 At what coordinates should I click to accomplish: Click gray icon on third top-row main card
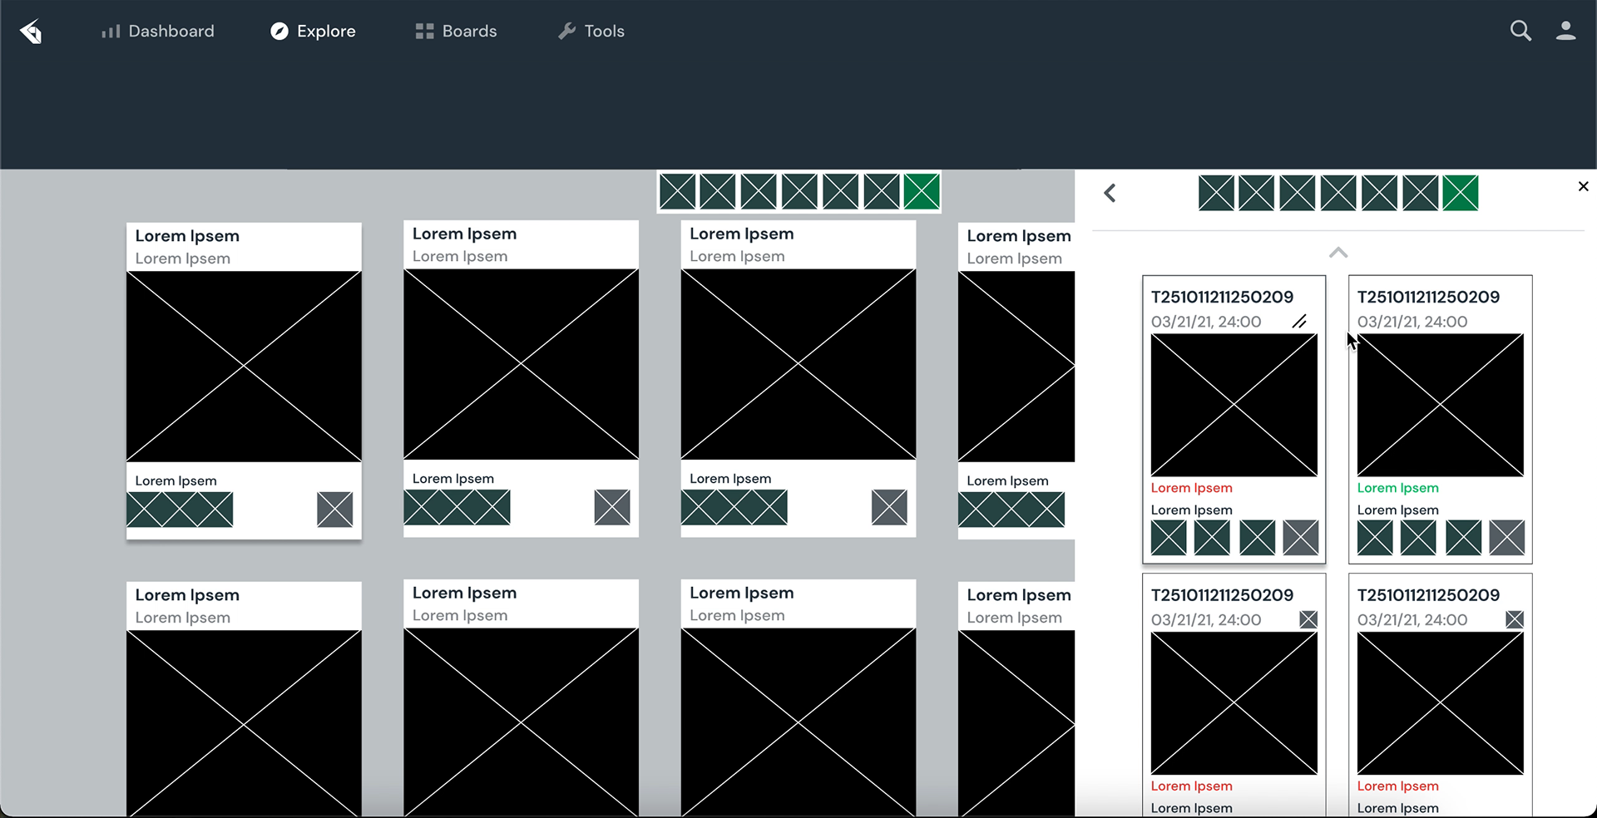[x=889, y=507]
